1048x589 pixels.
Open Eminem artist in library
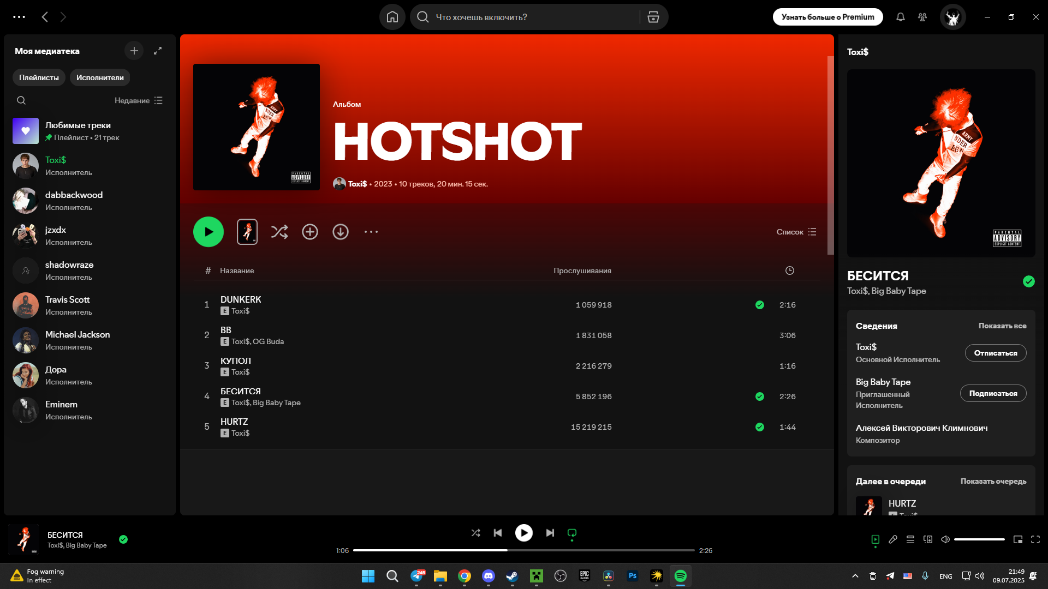(90, 410)
